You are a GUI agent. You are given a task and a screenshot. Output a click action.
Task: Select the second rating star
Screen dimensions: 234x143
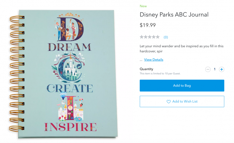click(146, 37)
